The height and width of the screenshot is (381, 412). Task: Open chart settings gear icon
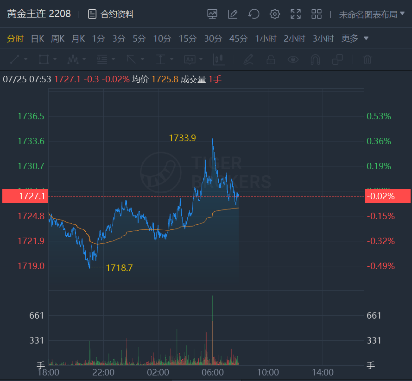(x=275, y=14)
